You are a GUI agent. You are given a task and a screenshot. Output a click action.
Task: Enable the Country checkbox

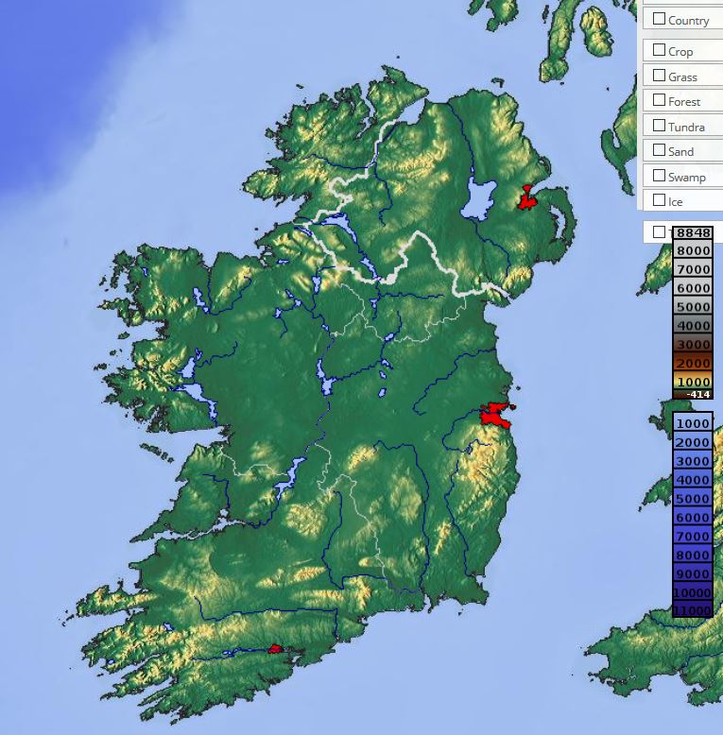[659, 19]
